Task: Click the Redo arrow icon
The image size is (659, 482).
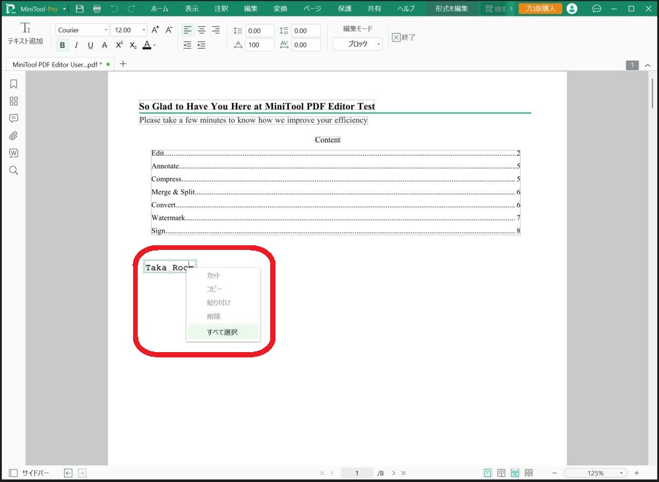Action: (131, 9)
